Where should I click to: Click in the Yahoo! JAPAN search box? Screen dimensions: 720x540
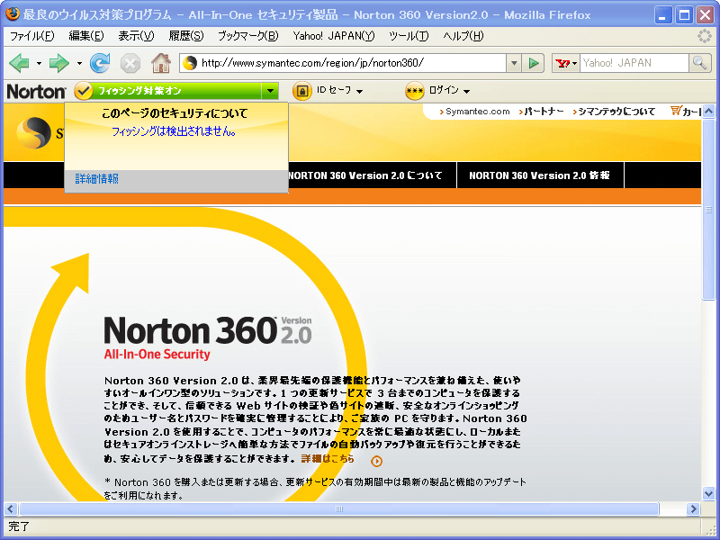tap(634, 63)
